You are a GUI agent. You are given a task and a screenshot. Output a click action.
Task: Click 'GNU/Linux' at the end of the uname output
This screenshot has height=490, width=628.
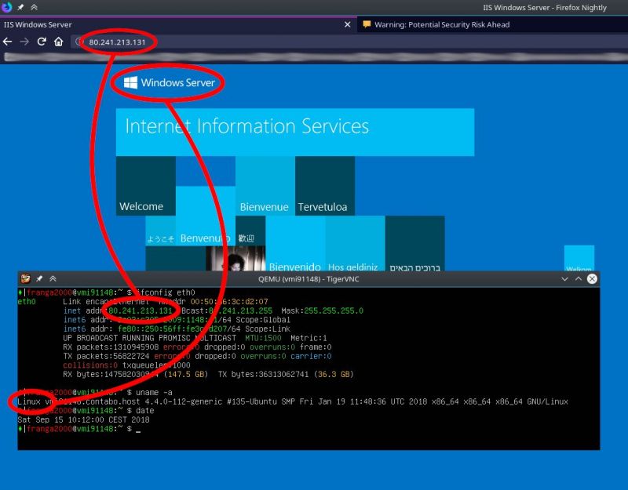(547, 401)
